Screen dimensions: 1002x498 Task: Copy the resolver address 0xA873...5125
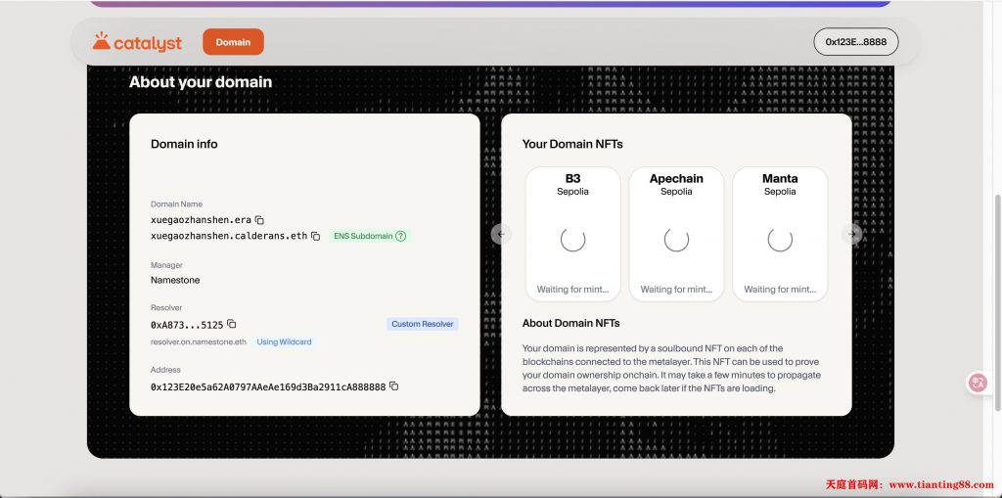(x=232, y=324)
